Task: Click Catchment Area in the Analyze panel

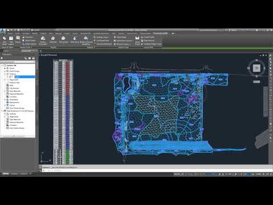Action: (x=101, y=40)
